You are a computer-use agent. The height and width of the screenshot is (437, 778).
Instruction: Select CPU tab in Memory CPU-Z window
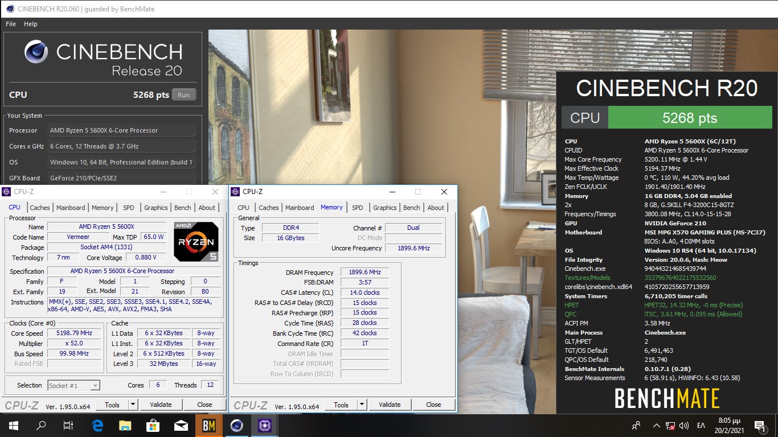(243, 208)
